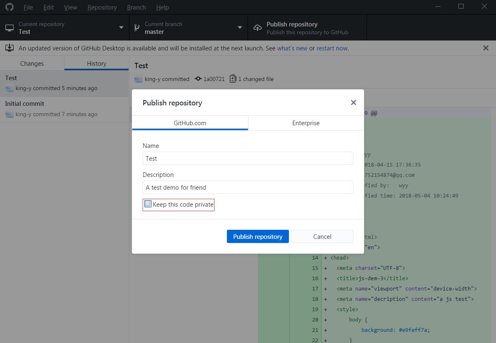
Task: Enable Keep this code private checkbox
Action: click(x=148, y=204)
